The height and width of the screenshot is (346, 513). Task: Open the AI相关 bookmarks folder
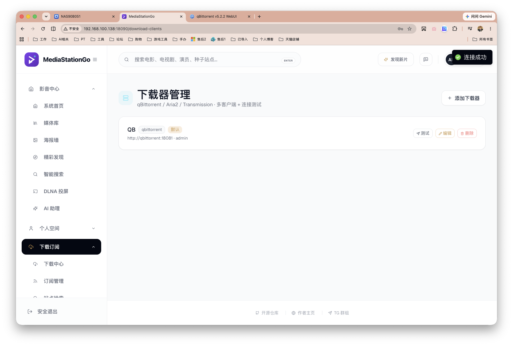pos(60,39)
